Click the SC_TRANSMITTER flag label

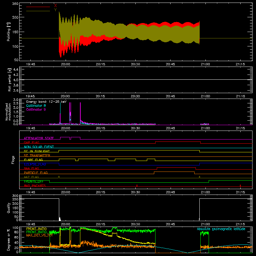coord(37,156)
